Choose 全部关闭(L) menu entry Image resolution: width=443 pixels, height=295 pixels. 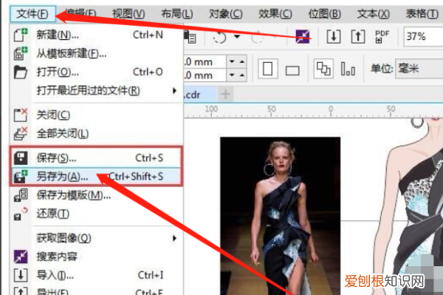pos(96,134)
